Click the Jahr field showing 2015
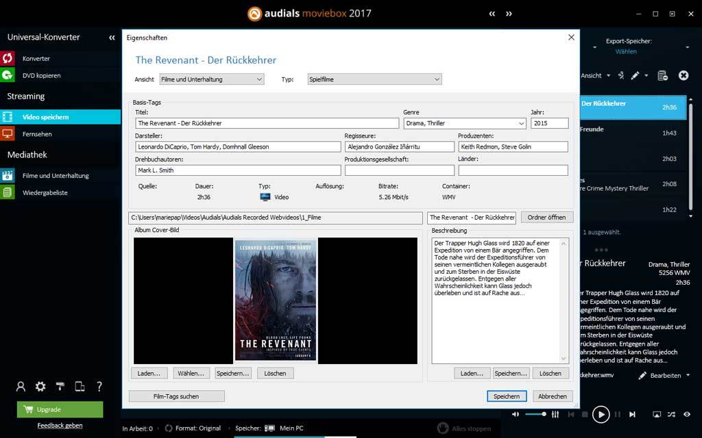 549,123
